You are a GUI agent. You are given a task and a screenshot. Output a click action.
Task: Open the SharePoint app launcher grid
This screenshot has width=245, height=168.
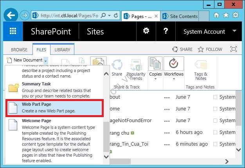pyautogui.click(x=13, y=31)
